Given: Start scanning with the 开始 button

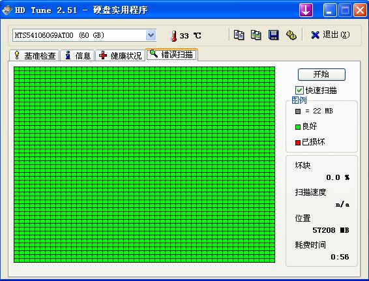Looking at the screenshot, I should coord(321,74).
